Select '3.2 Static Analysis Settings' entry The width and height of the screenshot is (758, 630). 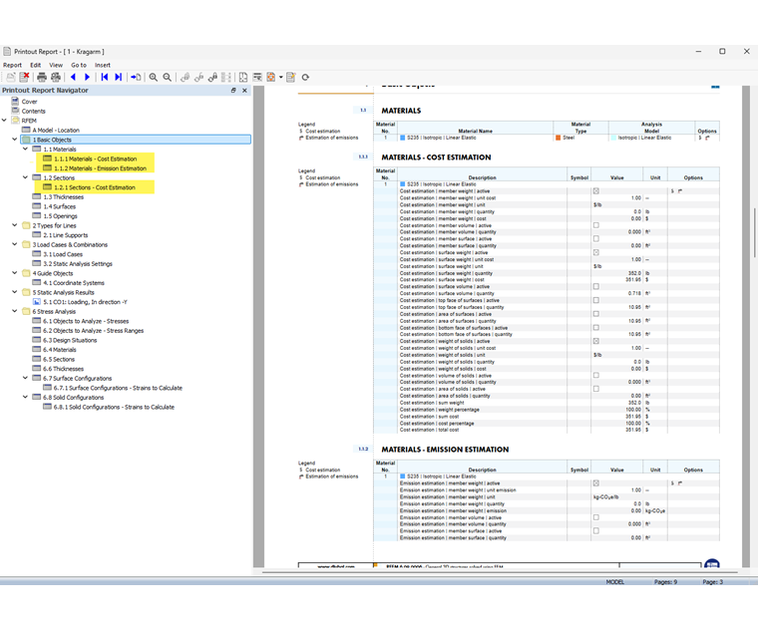click(x=78, y=264)
